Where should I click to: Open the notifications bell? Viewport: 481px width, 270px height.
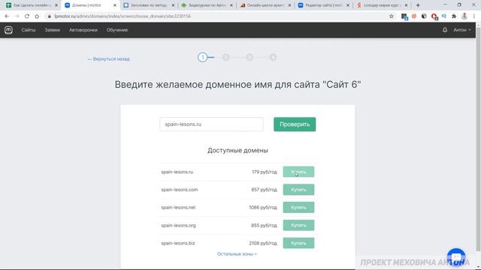pos(444,30)
